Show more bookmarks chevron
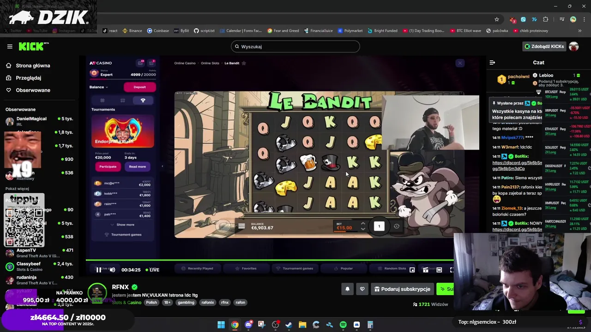The width and height of the screenshot is (591, 332). click(x=579, y=31)
